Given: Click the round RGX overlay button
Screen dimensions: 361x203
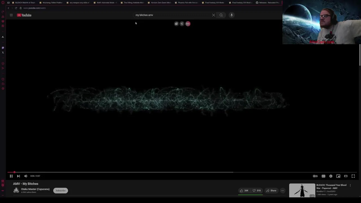Looking at the screenshot, I should 188,24.
